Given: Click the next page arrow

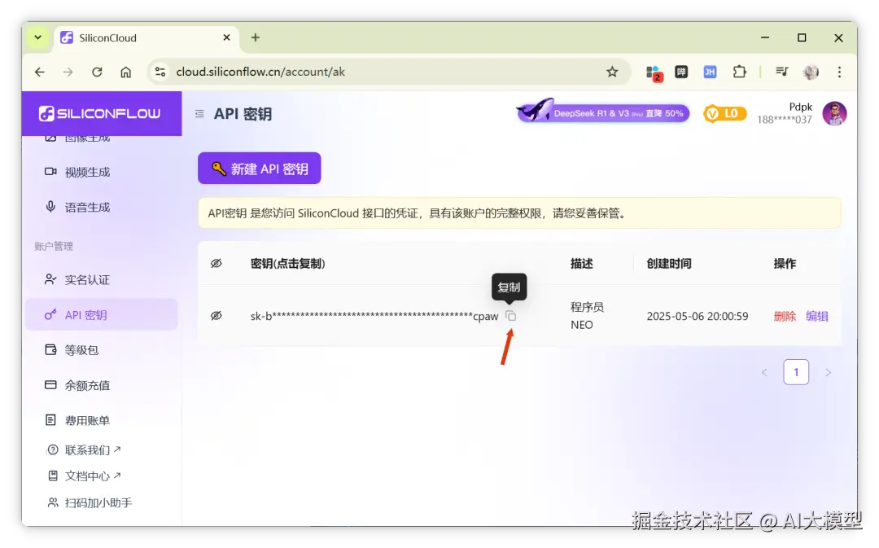Looking at the screenshot, I should [x=828, y=372].
